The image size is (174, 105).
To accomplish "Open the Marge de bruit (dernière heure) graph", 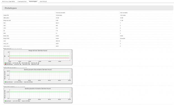I will click(x=38, y=57).
